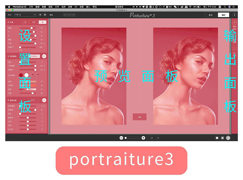Switch to horizontal split preview icon
243x180 pixels.
[222, 138]
